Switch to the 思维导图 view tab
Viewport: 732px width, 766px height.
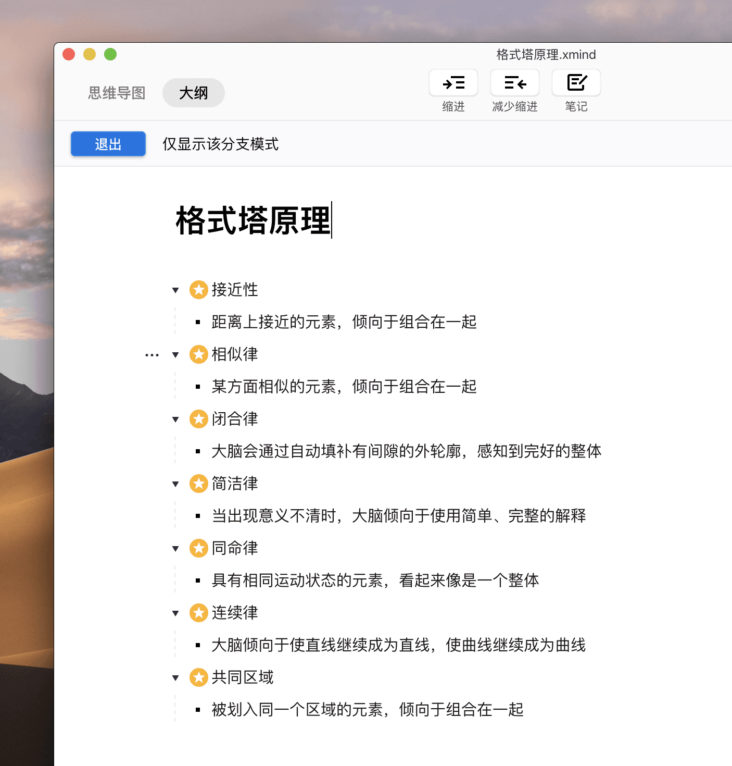pos(116,93)
